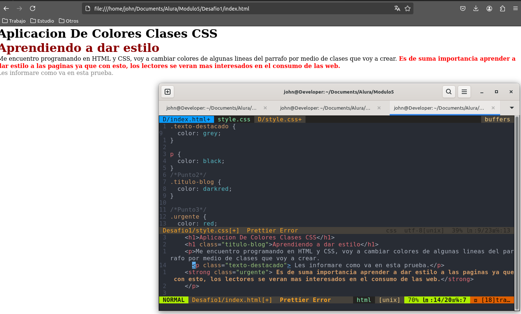
Task: Click the html filetype indicator
Action: 364,300
